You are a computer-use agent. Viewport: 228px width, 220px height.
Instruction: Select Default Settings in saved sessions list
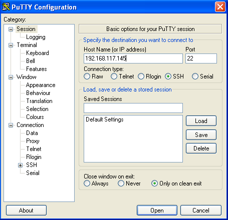point(105,119)
